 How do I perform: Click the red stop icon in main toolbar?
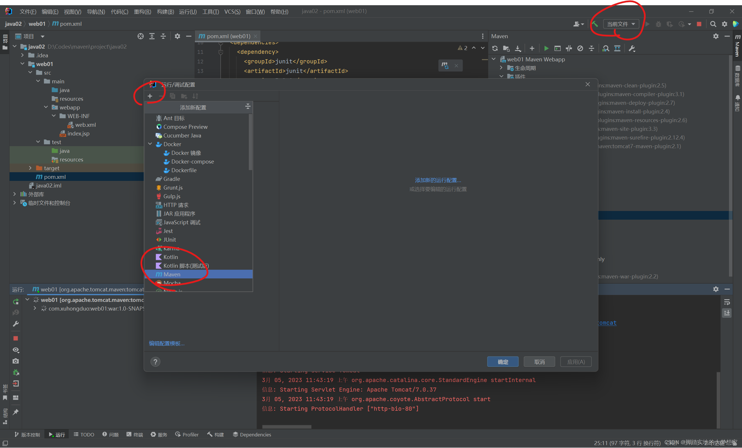click(x=699, y=24)
